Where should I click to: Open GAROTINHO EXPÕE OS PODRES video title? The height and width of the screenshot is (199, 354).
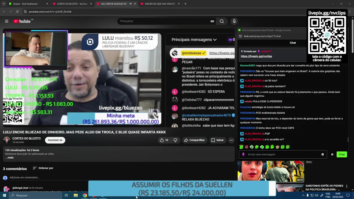click(x=324, y=188)
